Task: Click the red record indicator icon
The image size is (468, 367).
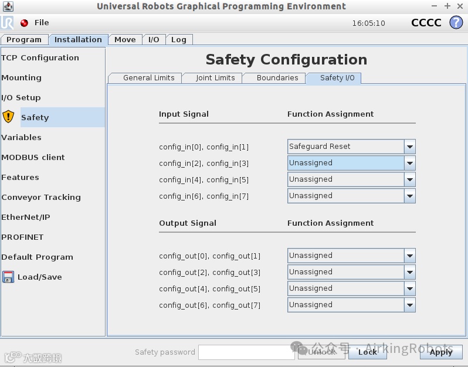Action: coord(24,23)
